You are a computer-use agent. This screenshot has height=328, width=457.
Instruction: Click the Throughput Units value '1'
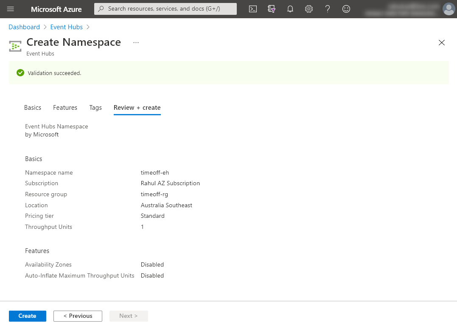142,227
